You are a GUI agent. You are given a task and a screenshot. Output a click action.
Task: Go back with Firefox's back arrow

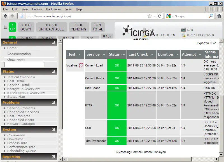click(5, 16)
